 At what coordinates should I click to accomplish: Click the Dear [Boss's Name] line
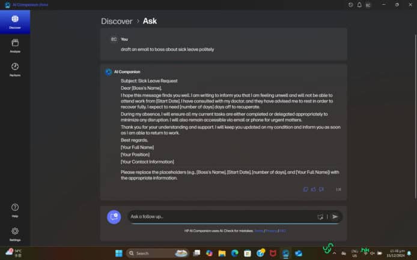141,88
